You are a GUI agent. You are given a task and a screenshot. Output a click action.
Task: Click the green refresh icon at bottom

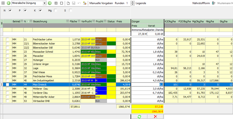(139, 117)
